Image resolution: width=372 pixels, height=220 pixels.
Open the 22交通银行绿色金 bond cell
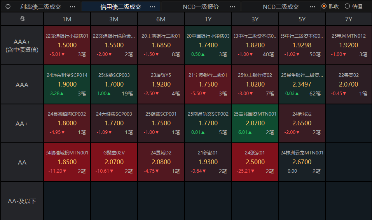pyautogui.click(x=114, y=45)
